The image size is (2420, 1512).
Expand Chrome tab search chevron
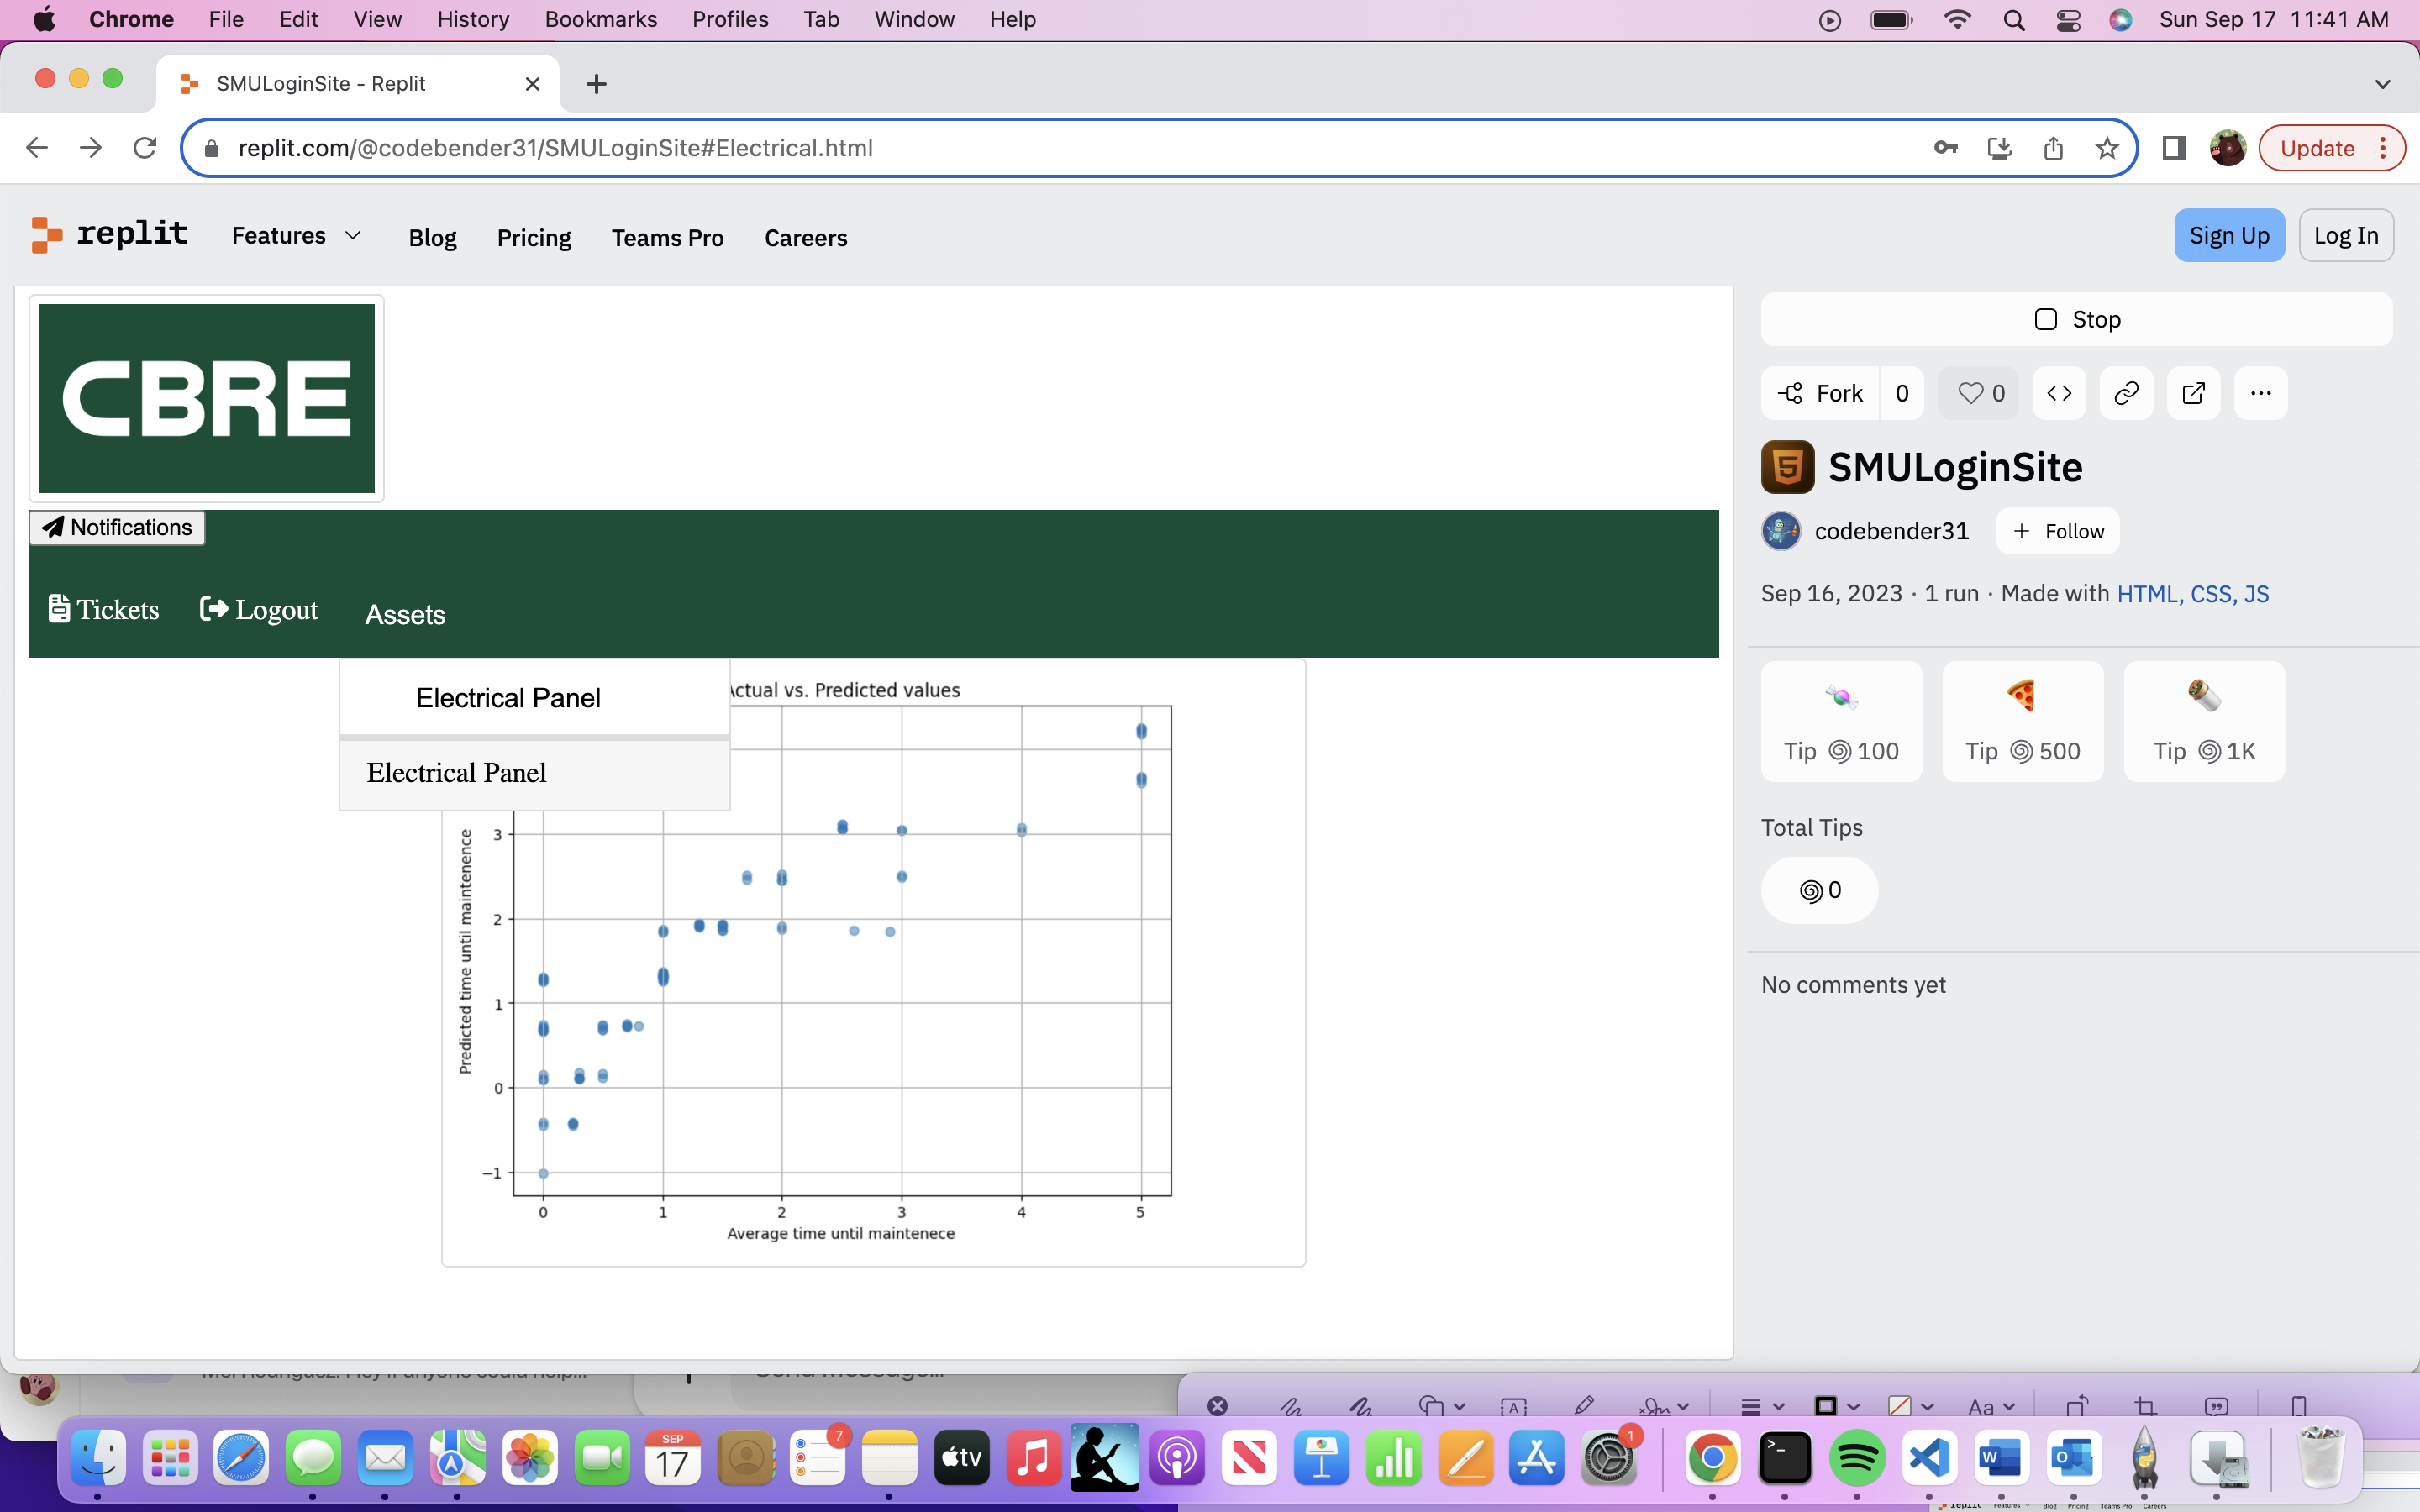2382,84
